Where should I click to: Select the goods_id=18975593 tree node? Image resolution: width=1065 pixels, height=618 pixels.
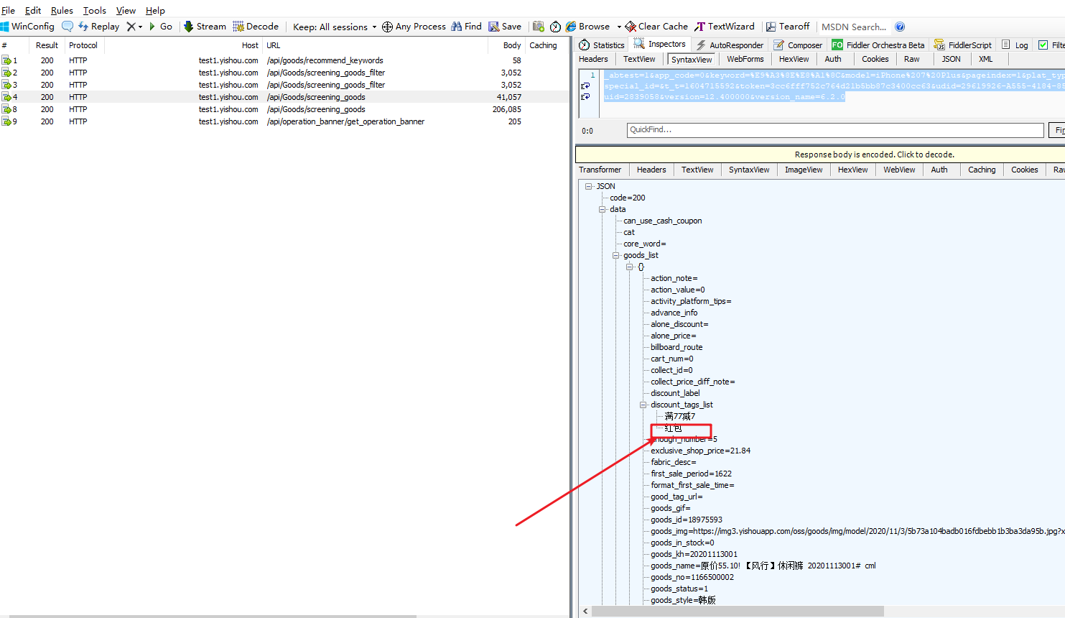tap(687, 520)
